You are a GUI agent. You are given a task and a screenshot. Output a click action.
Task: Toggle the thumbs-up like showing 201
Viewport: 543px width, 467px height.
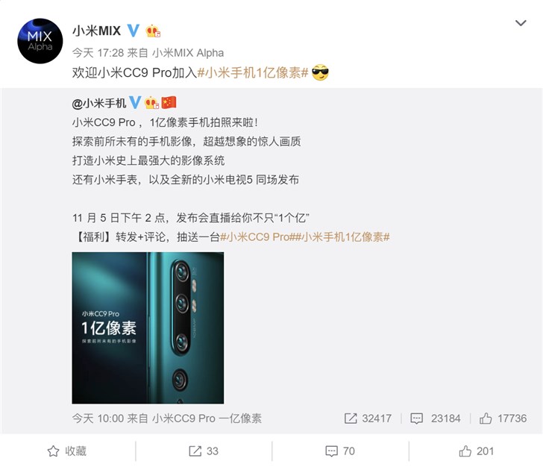(x=476, y=451)
